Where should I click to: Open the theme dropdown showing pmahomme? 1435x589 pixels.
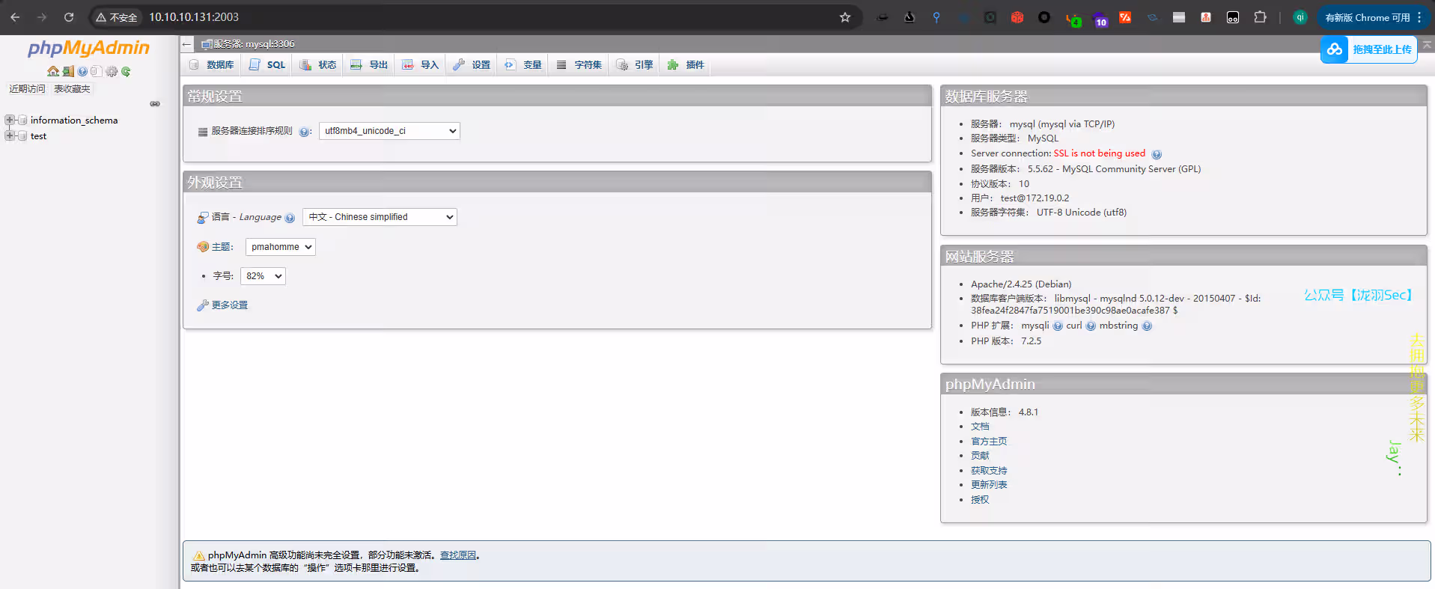pyautogui.click(x=280, y=247)
